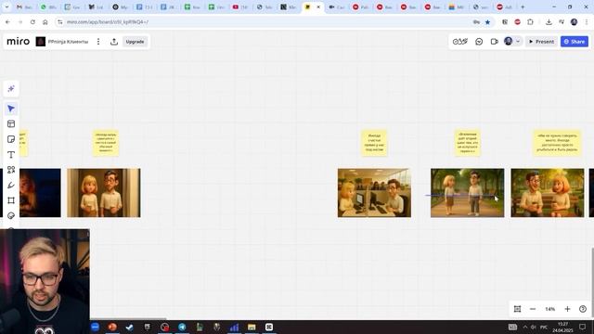
Task: Go back in browser history
Action: coord(7,22)
